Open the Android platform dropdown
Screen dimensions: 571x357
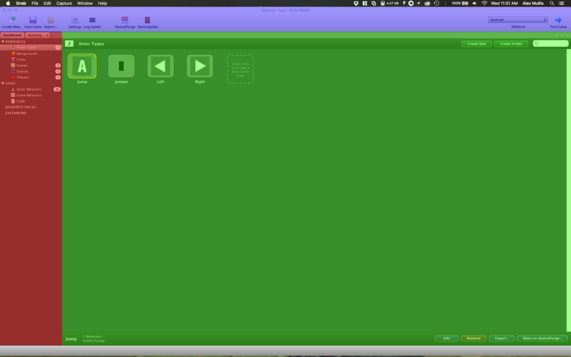coord(517,20)
